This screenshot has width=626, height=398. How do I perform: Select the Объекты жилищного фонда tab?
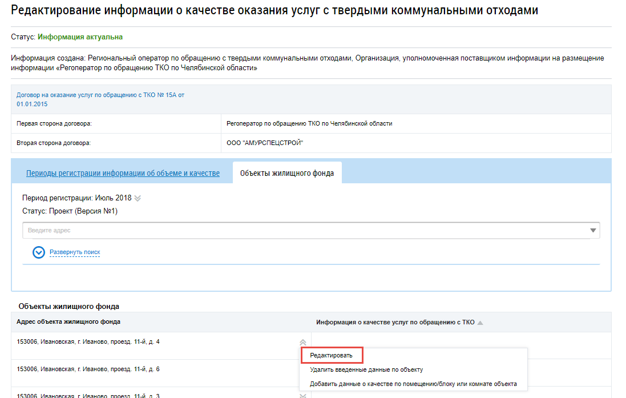(286, 173)
